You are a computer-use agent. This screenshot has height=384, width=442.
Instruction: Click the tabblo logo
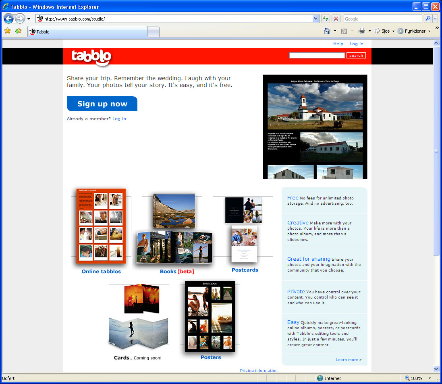point(91,57)
